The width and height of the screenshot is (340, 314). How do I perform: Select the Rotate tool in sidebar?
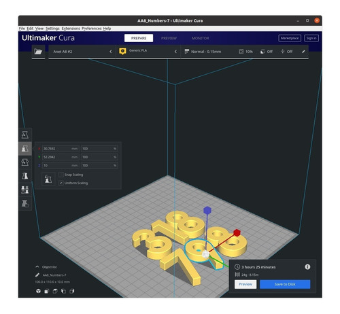tap(25, 162)
